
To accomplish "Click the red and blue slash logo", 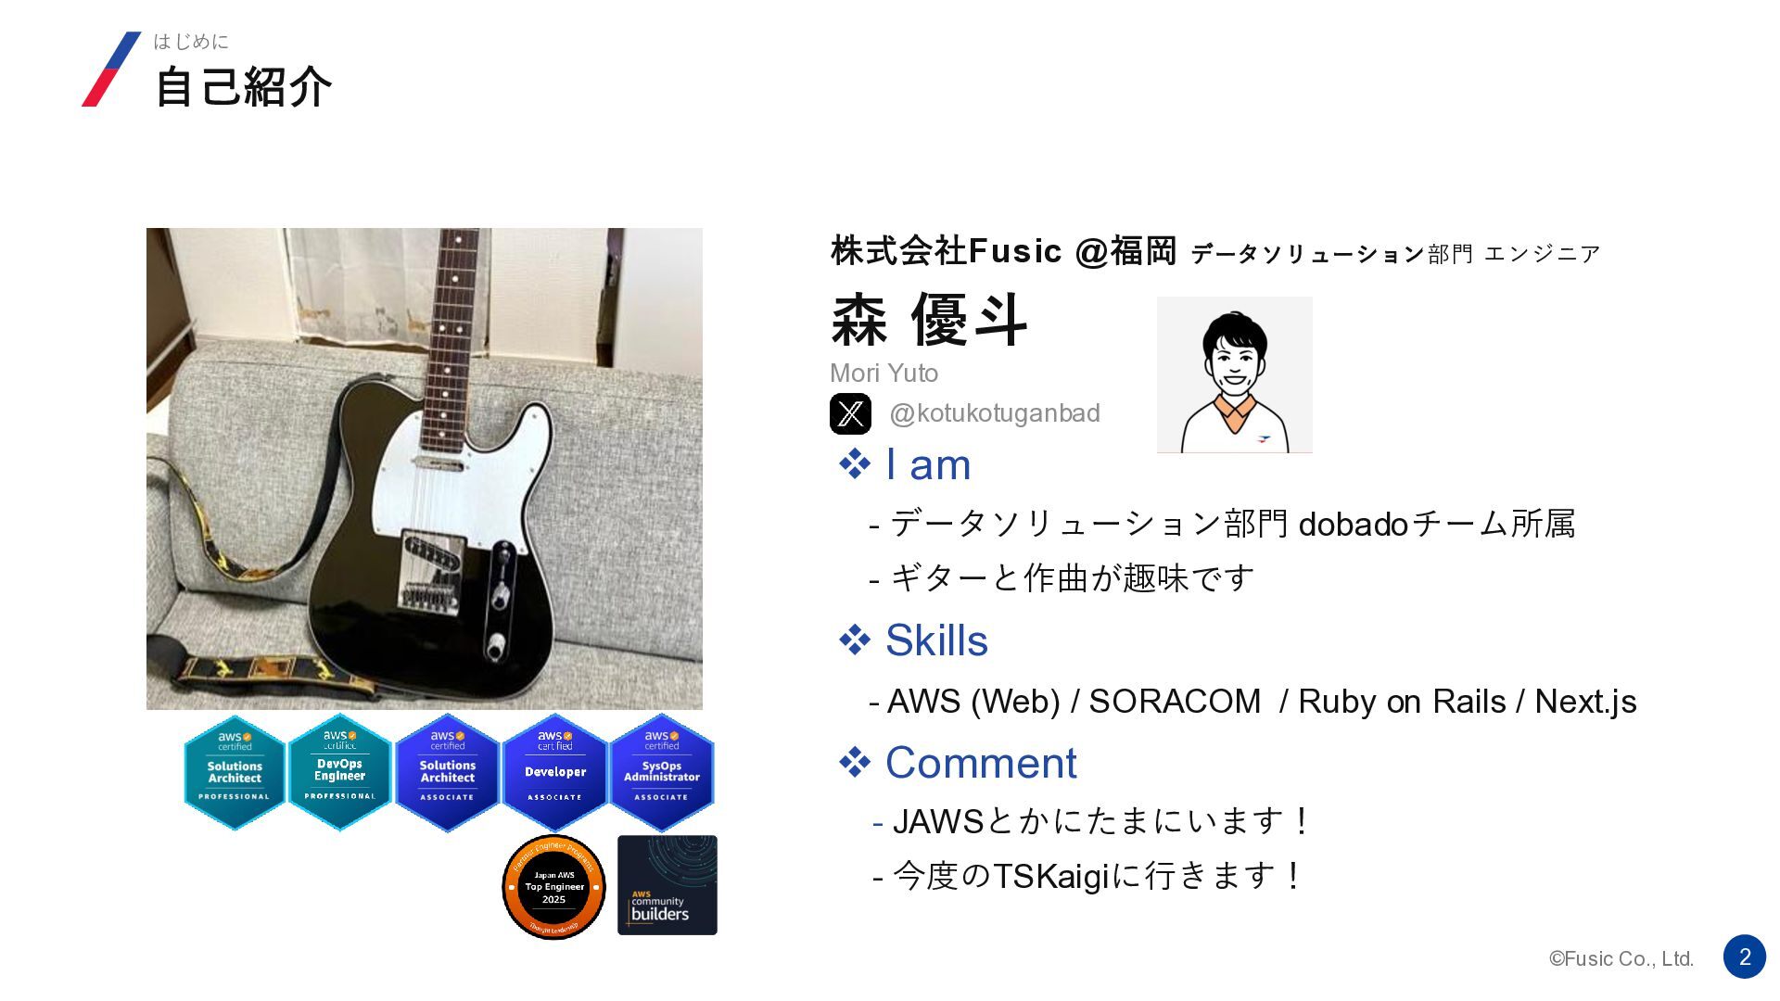I will click(111, 70).
